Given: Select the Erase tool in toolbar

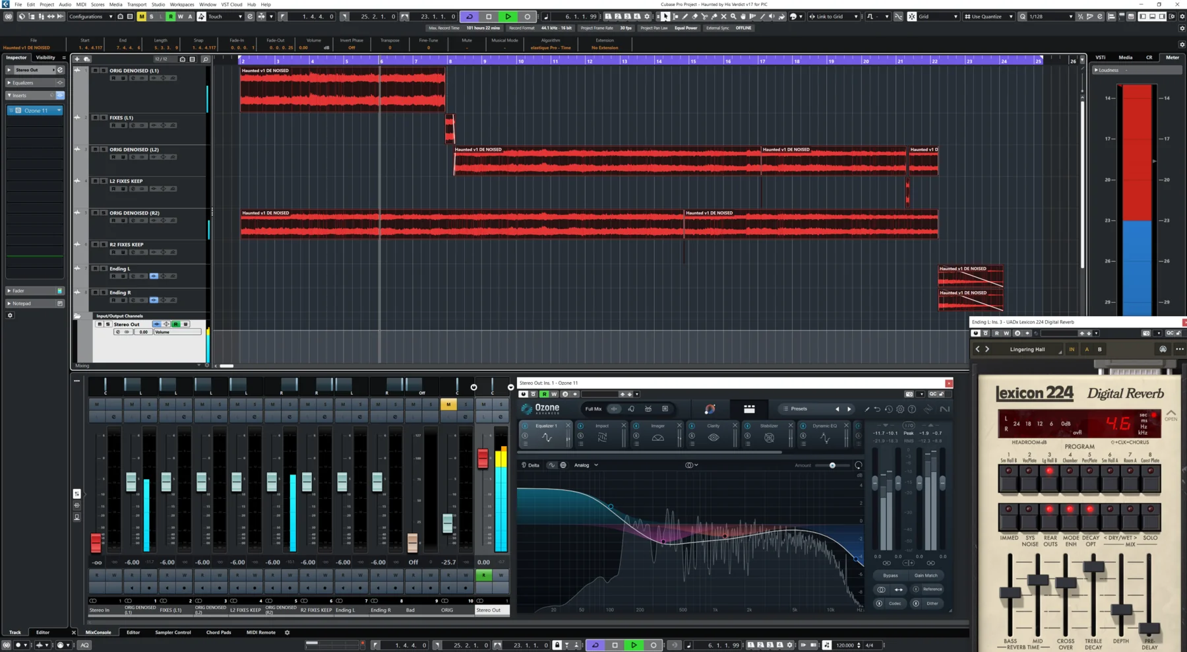Looking at the screenshot, I should point(695,16).
